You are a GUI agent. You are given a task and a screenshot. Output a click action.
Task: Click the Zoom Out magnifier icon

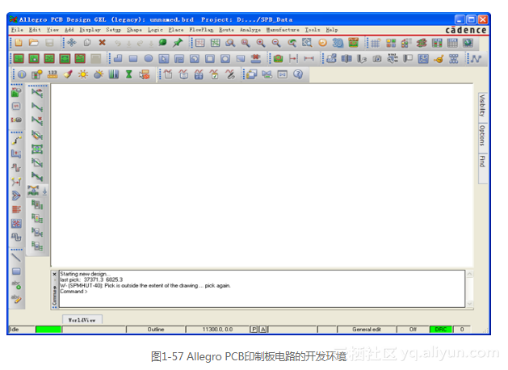276,43
